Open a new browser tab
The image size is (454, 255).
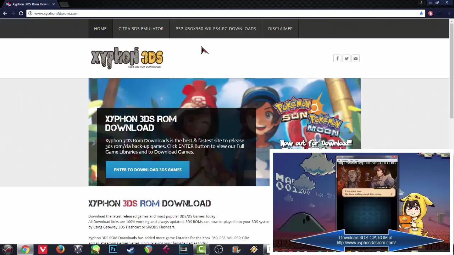[x=64, y=4]
